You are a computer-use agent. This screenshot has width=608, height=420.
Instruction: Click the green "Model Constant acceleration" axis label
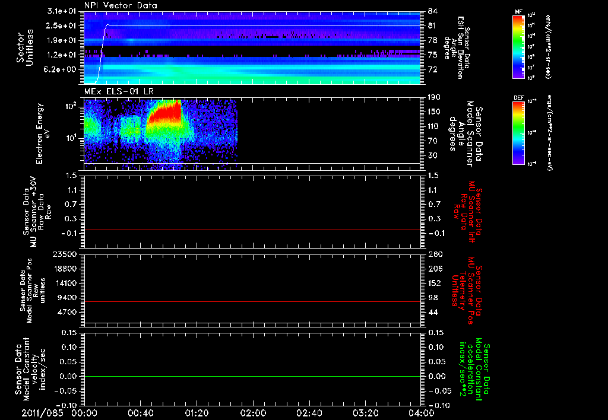click(x=474, y=369)
